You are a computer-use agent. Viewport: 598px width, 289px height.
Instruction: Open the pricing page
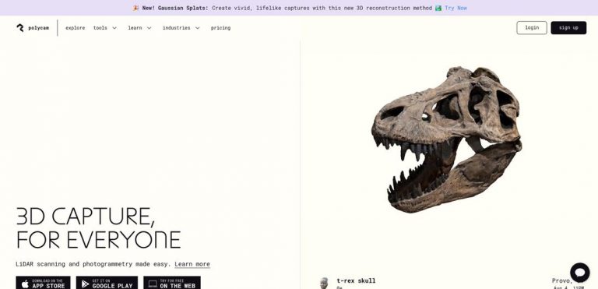pyautogui.click(x=220, y=28)
